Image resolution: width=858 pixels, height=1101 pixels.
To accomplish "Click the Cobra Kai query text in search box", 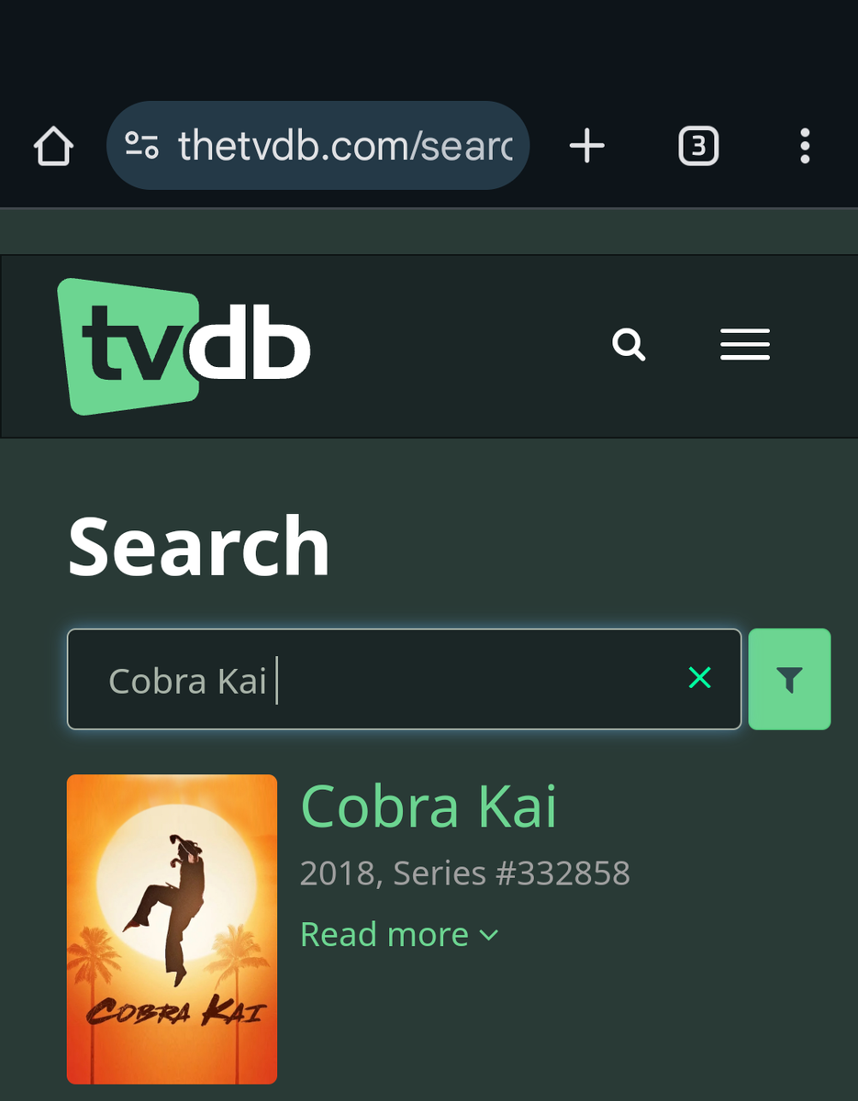I will (188, 681).
